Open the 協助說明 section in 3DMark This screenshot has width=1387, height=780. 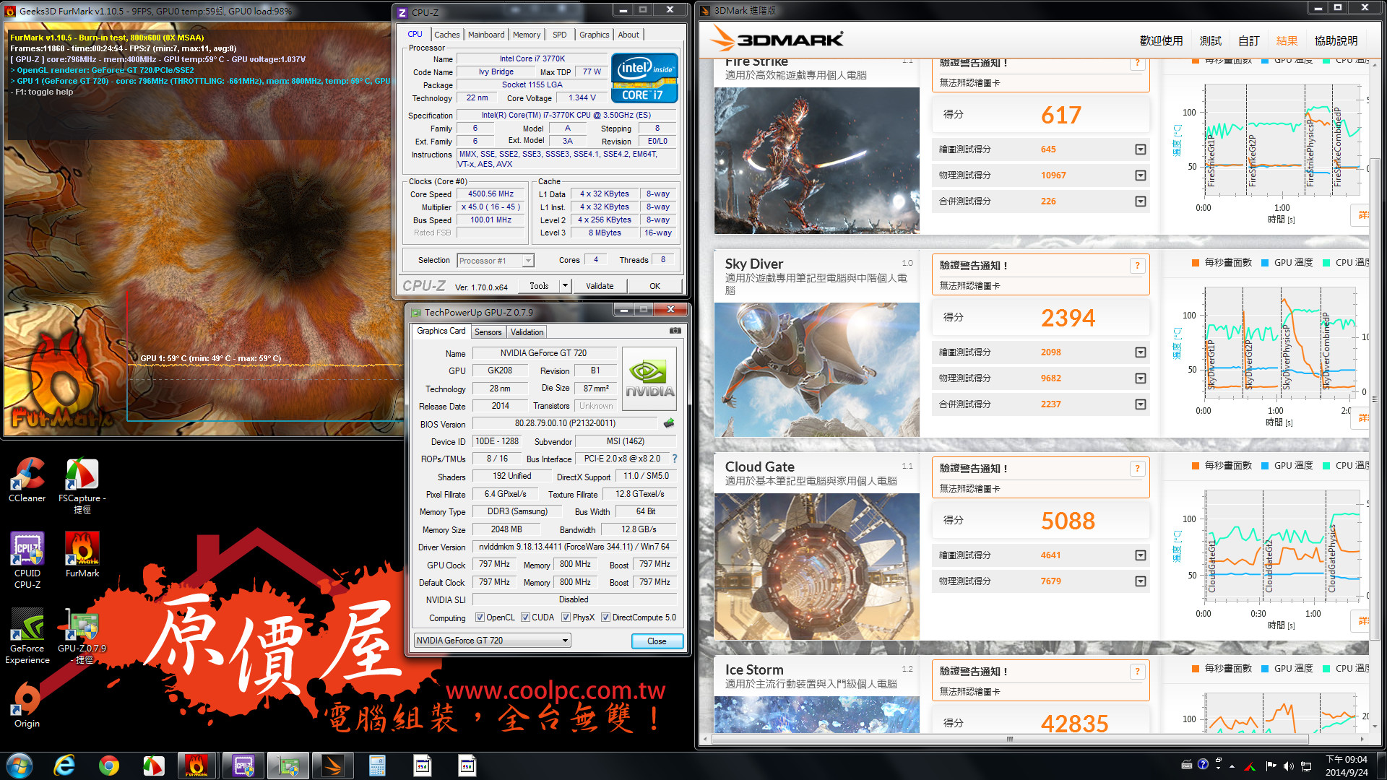pos(1336,41)
